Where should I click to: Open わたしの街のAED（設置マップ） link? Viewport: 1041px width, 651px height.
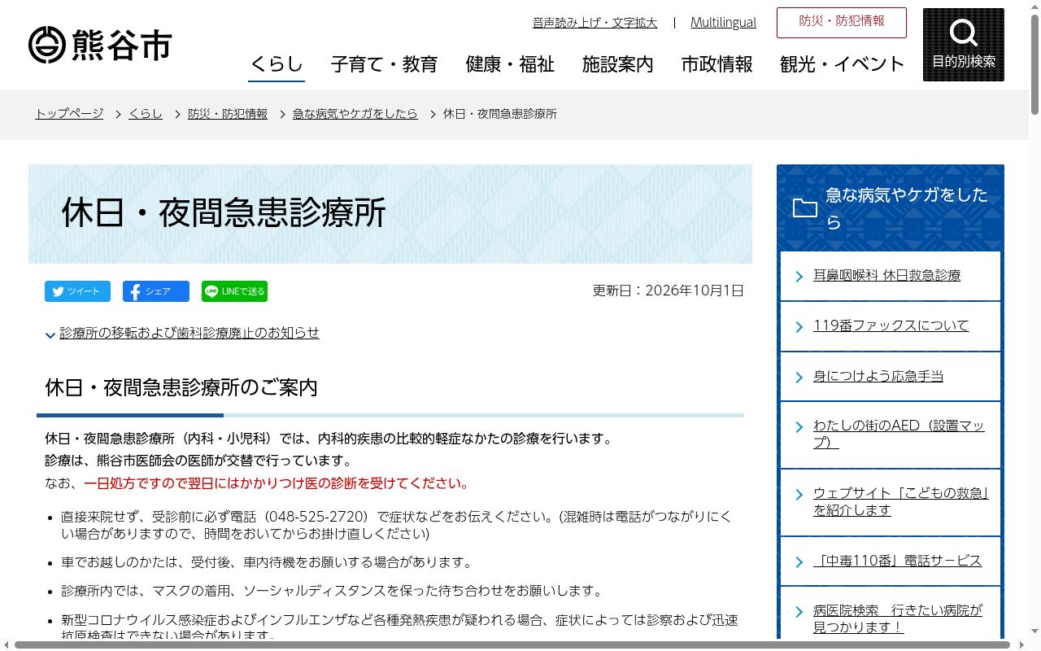click(x=899, y=435)
